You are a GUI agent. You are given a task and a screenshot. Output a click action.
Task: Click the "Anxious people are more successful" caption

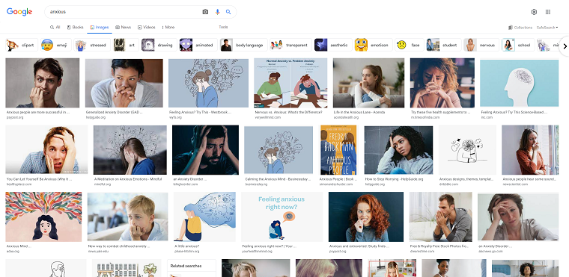[37, 112]
